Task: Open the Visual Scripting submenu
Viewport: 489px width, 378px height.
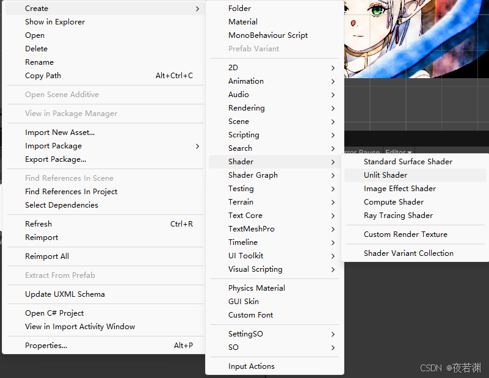Action: pos(275,269)
